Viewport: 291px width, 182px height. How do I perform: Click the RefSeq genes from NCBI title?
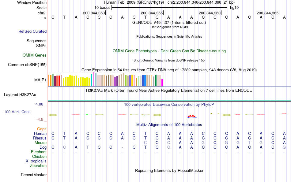(169, 27)
